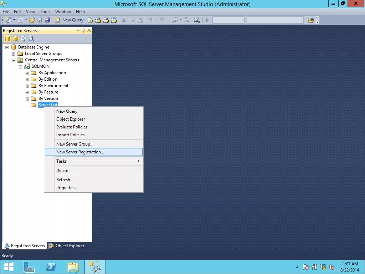Open File Explorer from taskbar
This screenshot has height=274, width=365.
(73, 267)
